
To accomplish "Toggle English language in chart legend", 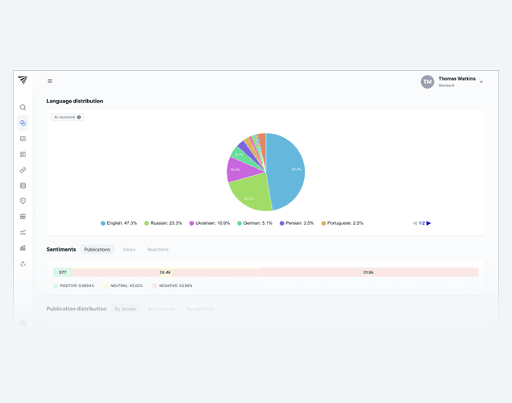I will tap(119, 223).
